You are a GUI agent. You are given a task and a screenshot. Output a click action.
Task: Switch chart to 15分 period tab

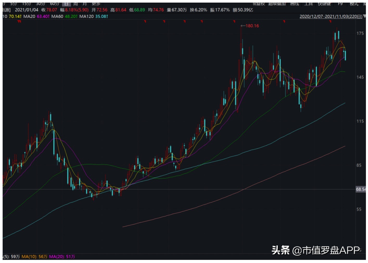point(27,4)
